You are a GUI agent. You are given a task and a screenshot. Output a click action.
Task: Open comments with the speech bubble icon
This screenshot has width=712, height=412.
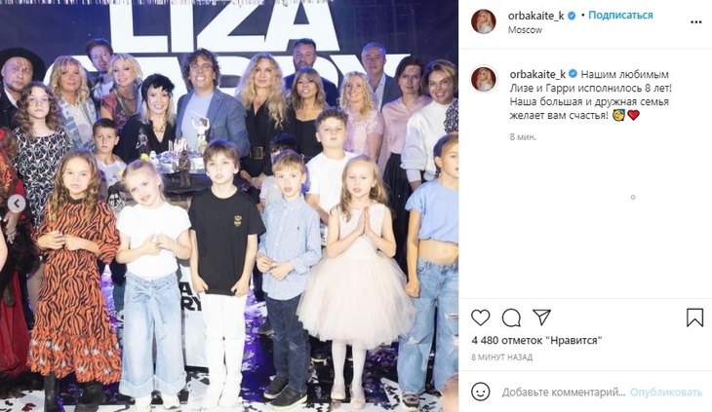[x=511, y=318]
